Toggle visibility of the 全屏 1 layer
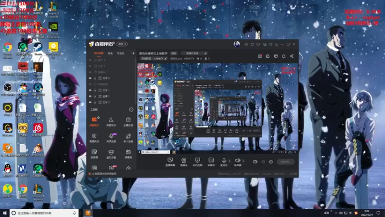 tap(90, 96)
